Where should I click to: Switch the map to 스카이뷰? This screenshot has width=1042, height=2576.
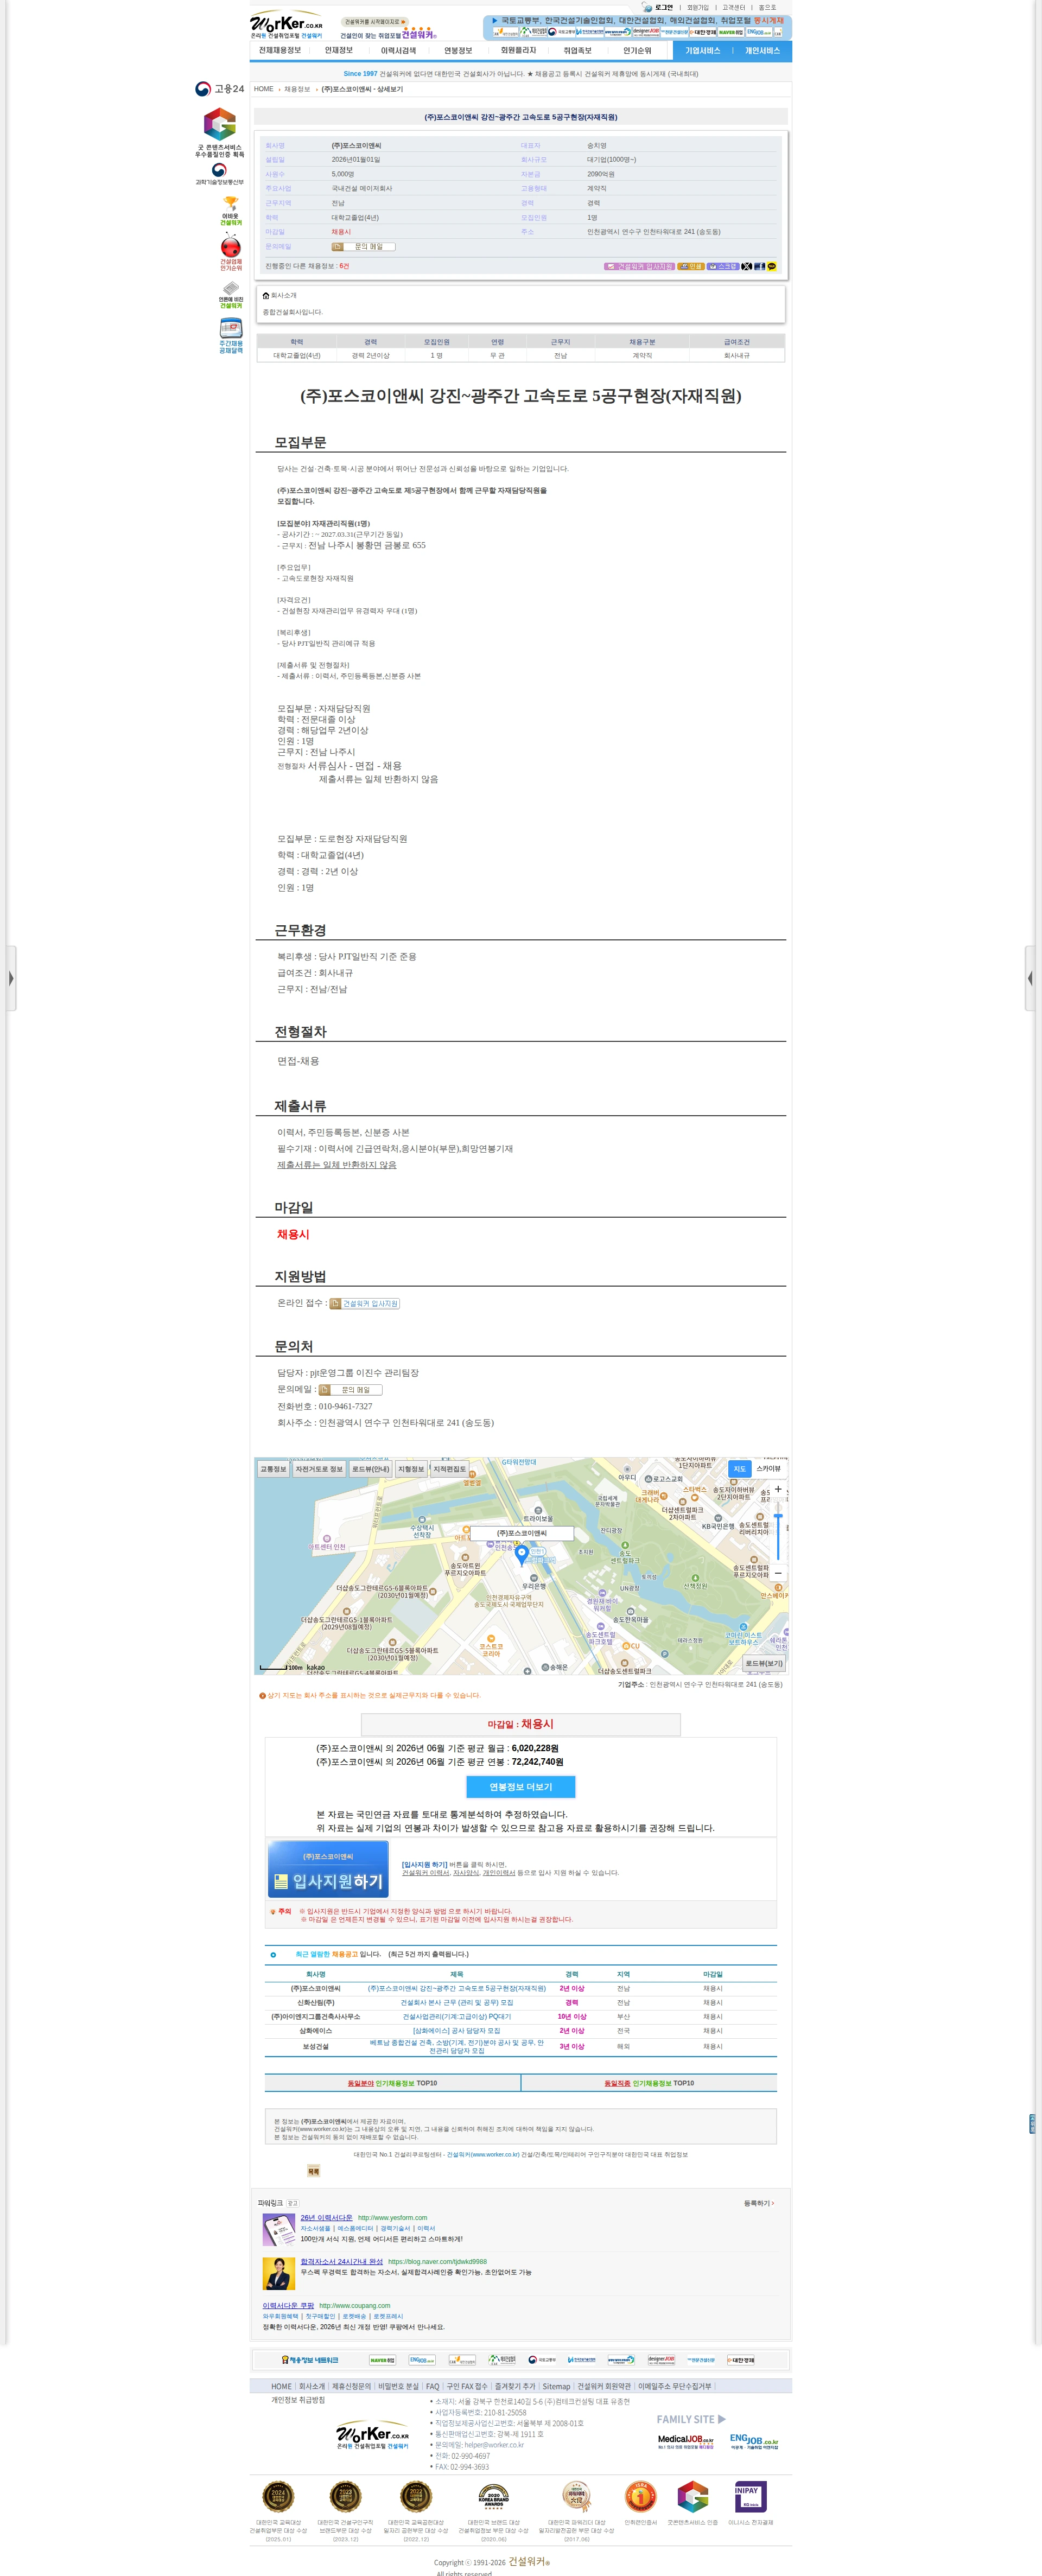tap(768, 1469)
